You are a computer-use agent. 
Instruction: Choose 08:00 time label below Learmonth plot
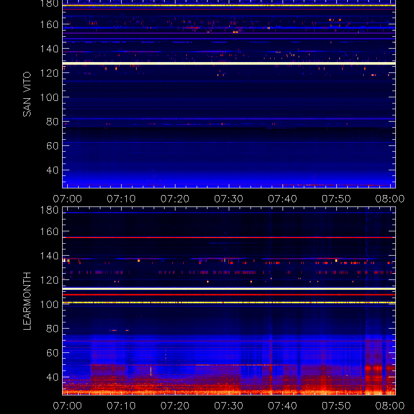click(x=390, y=406)
